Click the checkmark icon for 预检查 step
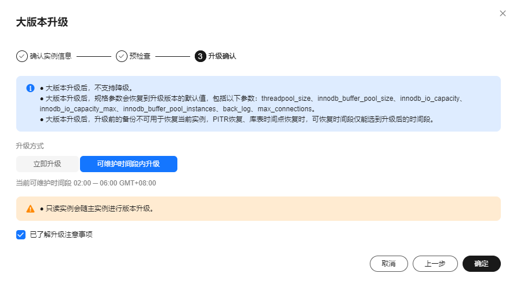The width and height of the screenshot is (513, 284). click(121, 56)
